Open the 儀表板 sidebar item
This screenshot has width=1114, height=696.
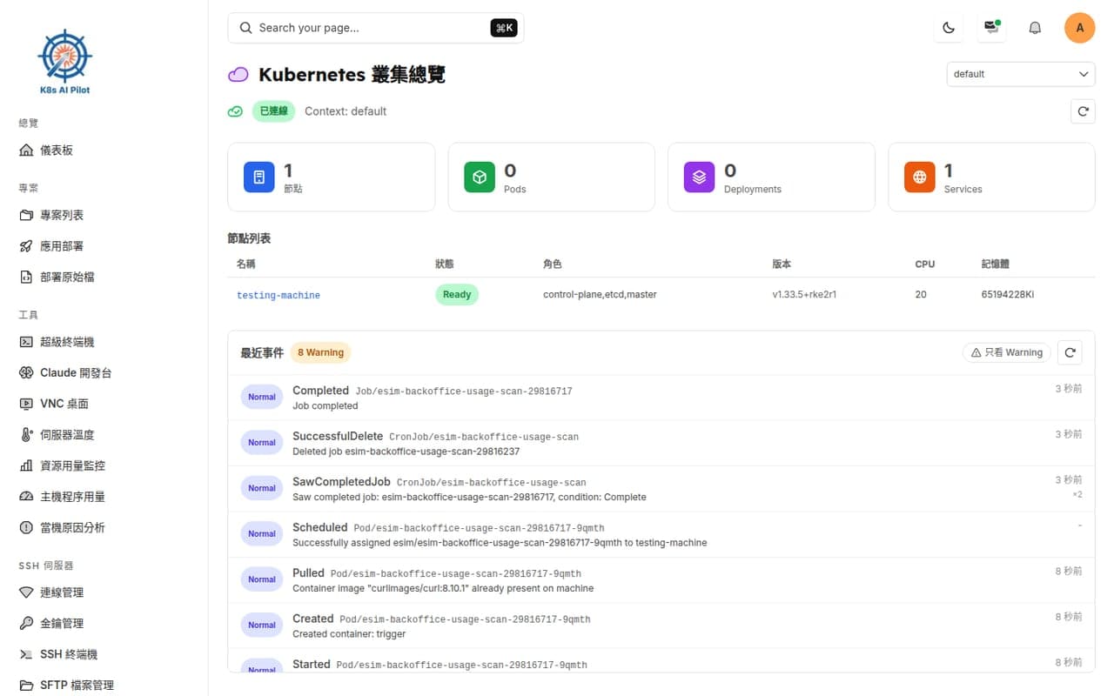point(57,150)
